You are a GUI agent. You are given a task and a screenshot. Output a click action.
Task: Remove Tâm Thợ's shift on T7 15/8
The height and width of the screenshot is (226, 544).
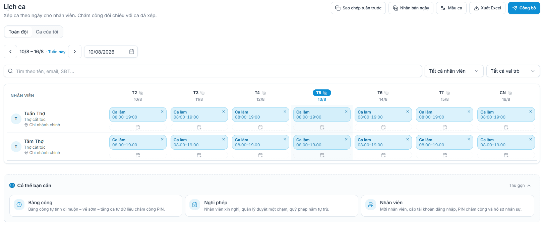coord(469,139)
